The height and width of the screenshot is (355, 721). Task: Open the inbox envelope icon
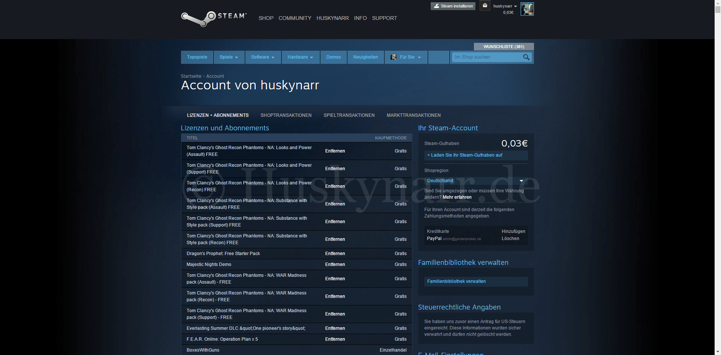point(485,6)
